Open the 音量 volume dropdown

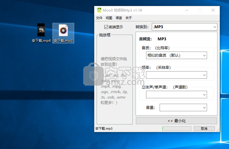(x=183, y=108)
